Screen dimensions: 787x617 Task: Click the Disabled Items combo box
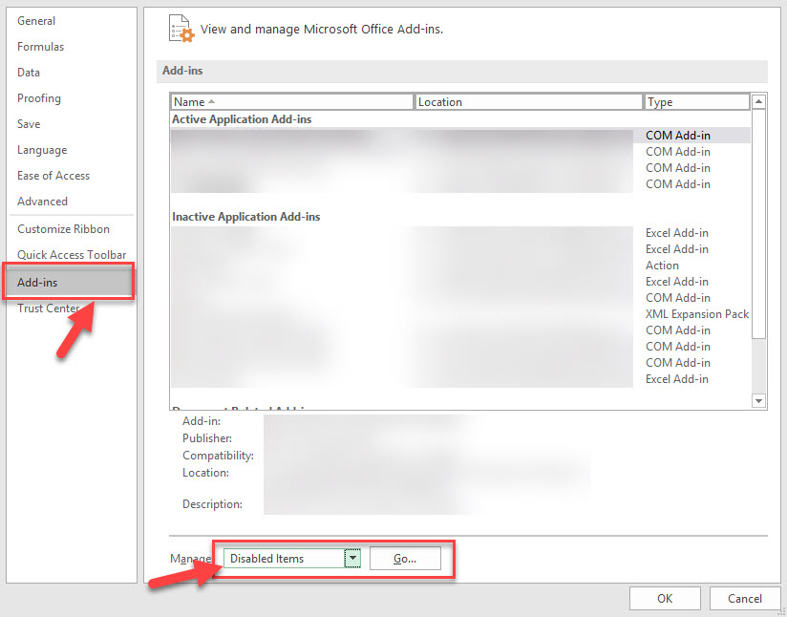(292, 559)
